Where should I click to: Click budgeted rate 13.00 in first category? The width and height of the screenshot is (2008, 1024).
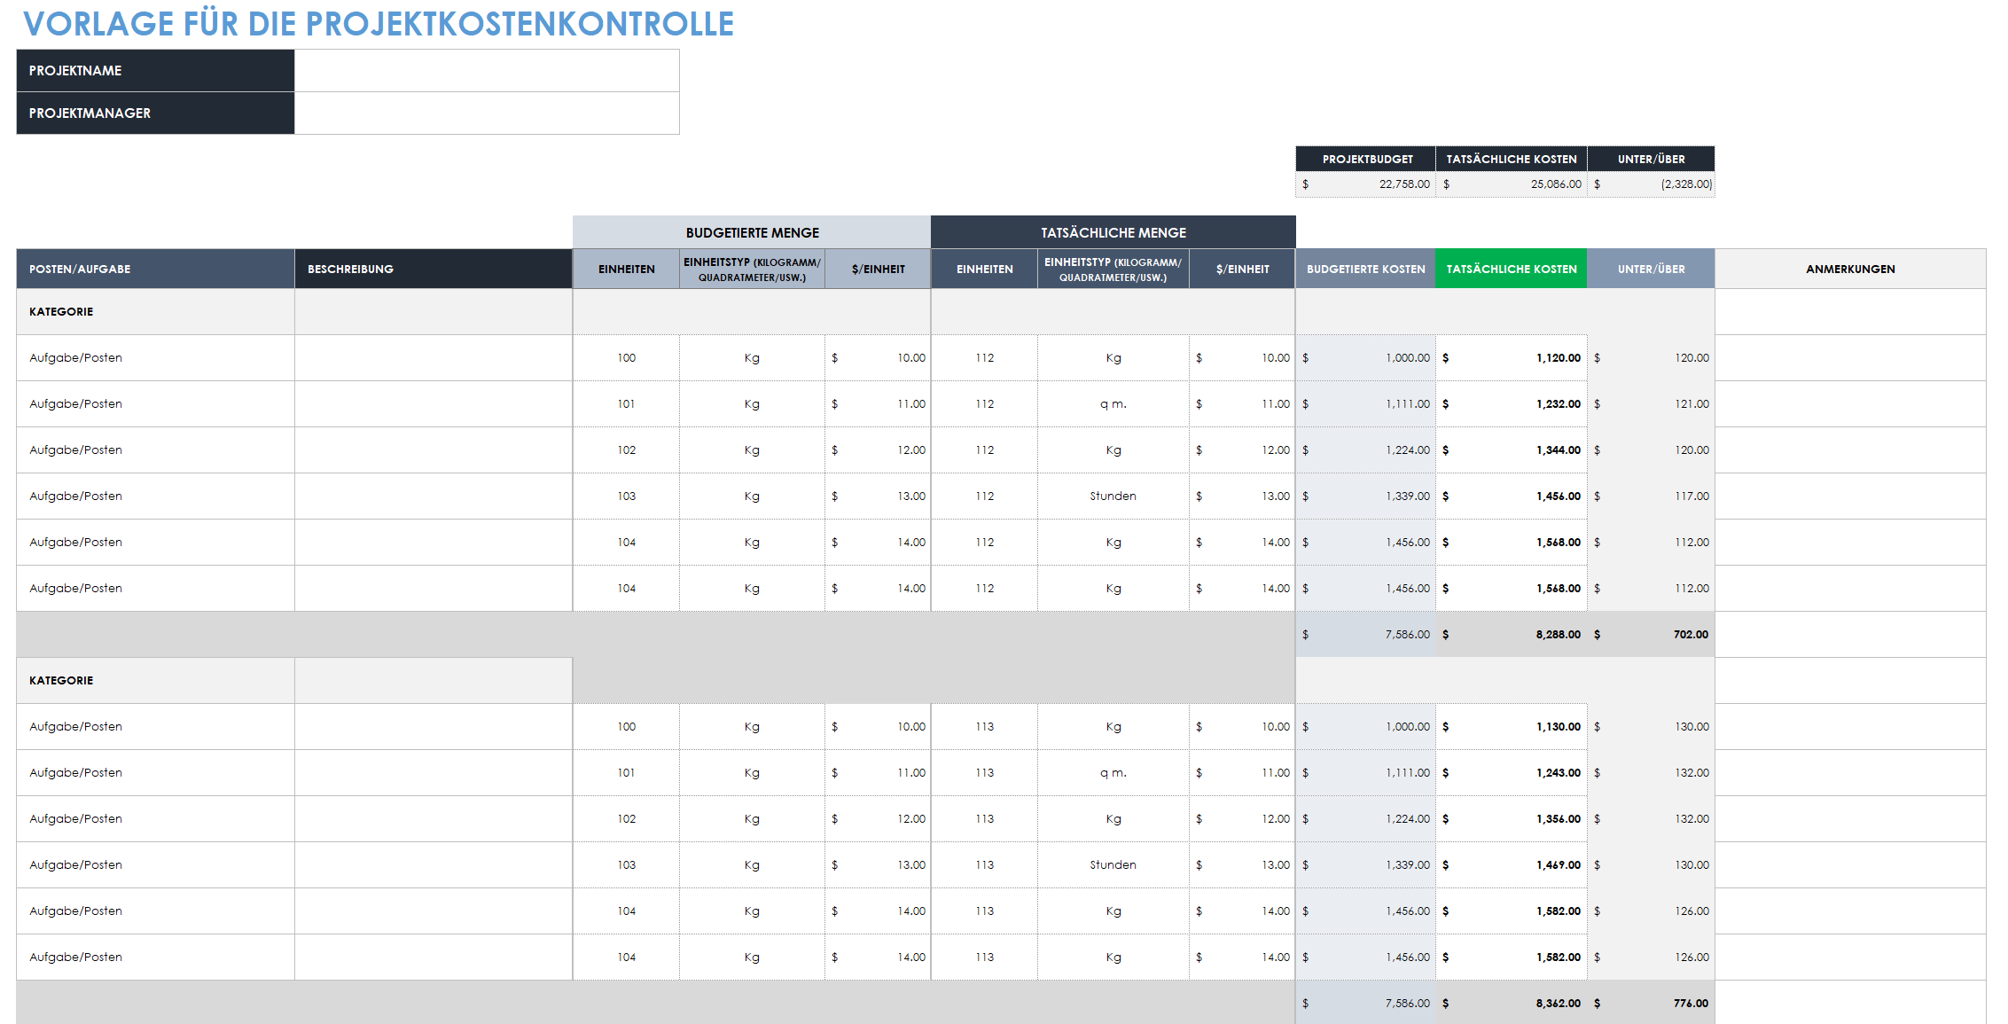click(x=878, y=496)
